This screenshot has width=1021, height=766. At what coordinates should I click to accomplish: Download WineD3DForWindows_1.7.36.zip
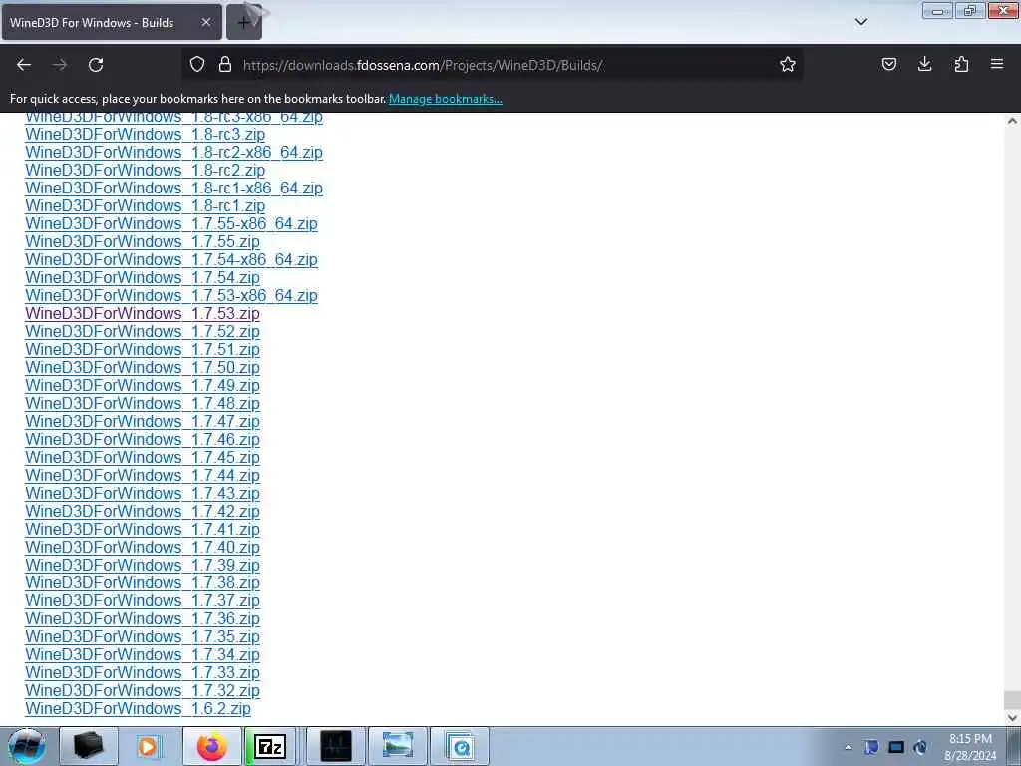(x=143, y=619)
